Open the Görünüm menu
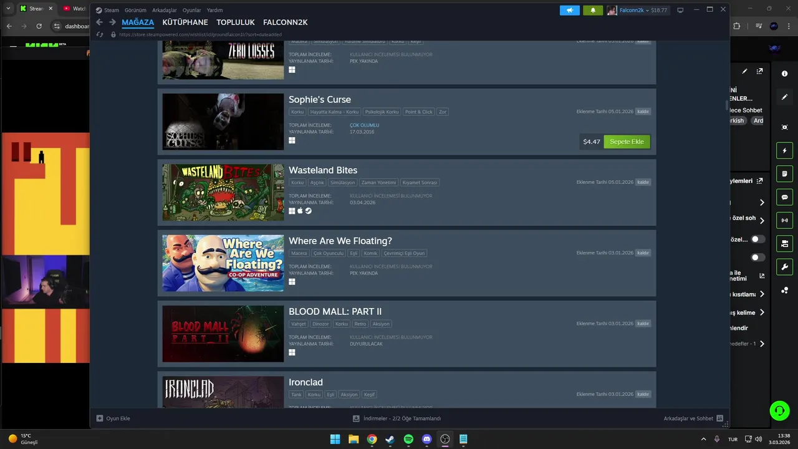 [135, 10]
